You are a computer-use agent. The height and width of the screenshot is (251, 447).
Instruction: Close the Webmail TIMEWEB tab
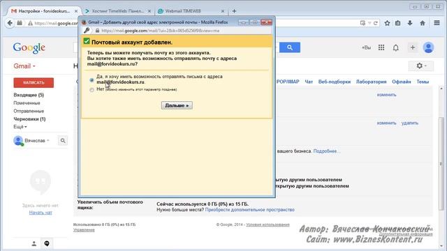[223, 11]
